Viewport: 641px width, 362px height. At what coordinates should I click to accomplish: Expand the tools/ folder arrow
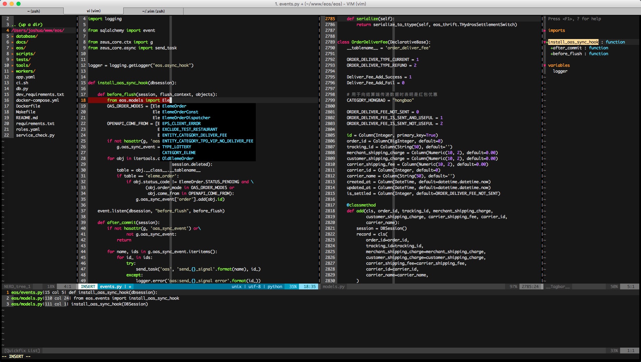tap(13, 65)
